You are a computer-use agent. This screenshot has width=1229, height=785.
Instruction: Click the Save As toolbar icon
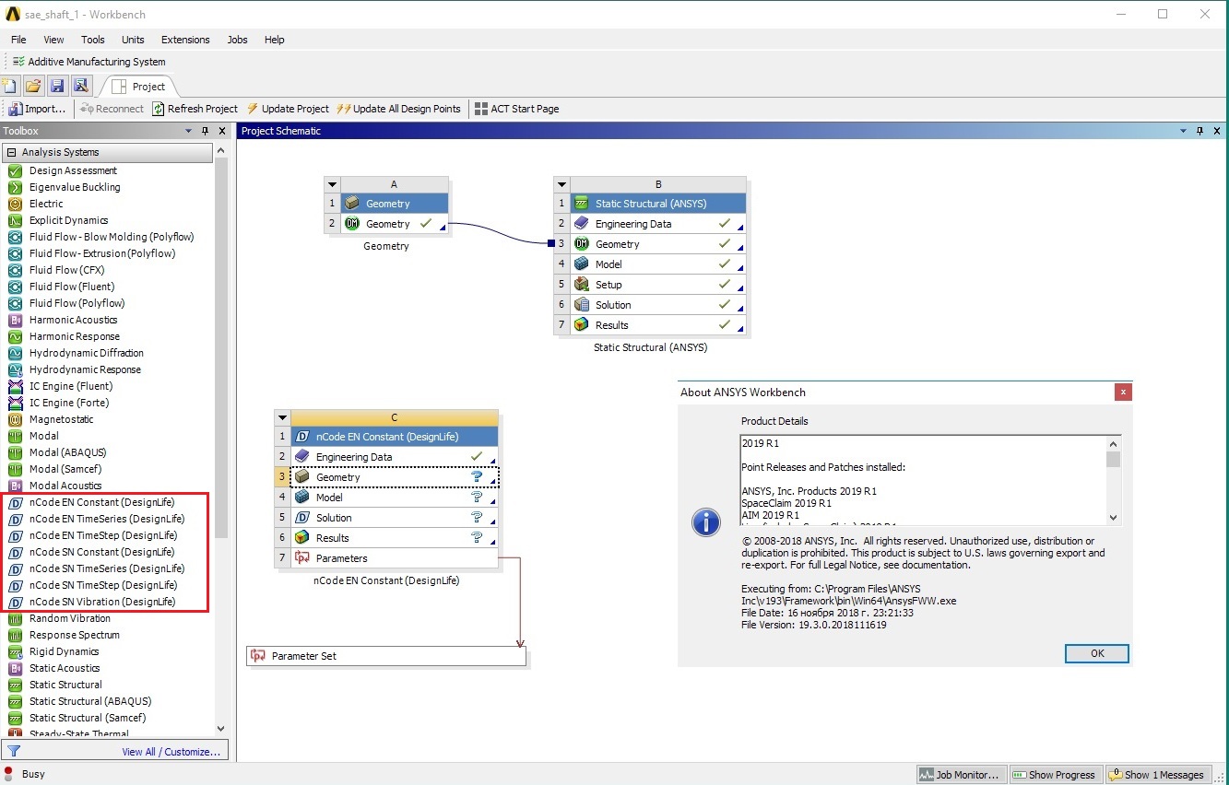pos(81,86)
